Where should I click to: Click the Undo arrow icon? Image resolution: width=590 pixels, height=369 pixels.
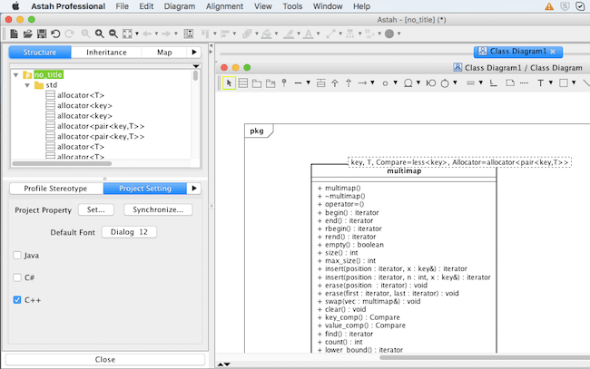[x=56, y=34]
